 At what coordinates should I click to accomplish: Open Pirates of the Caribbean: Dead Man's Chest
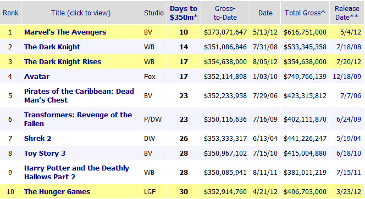[79, 96]
